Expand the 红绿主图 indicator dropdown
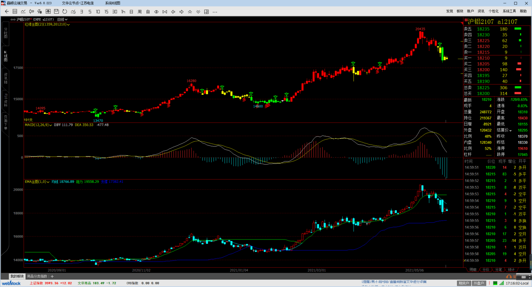The image size is (532, 287). click(x=68, y=24)
